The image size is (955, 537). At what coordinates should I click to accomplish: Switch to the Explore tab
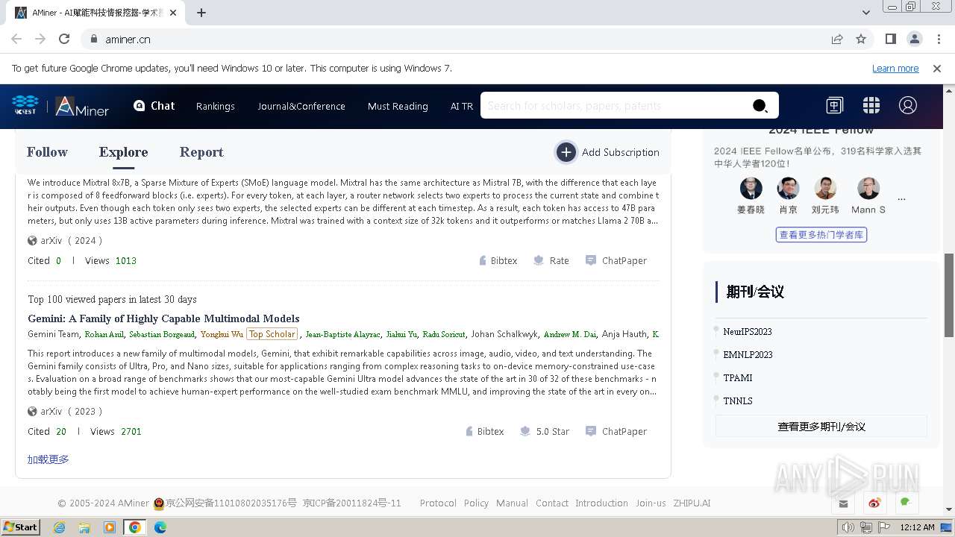[123, 152]
